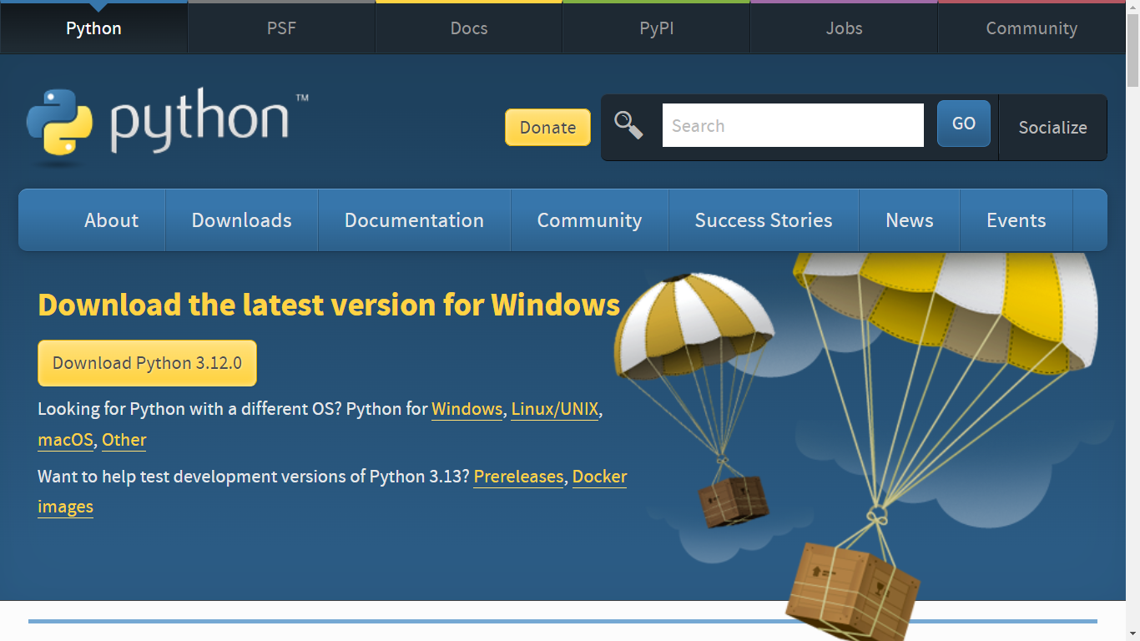Open the Community item in the main navigation

(x=589, y=220)
